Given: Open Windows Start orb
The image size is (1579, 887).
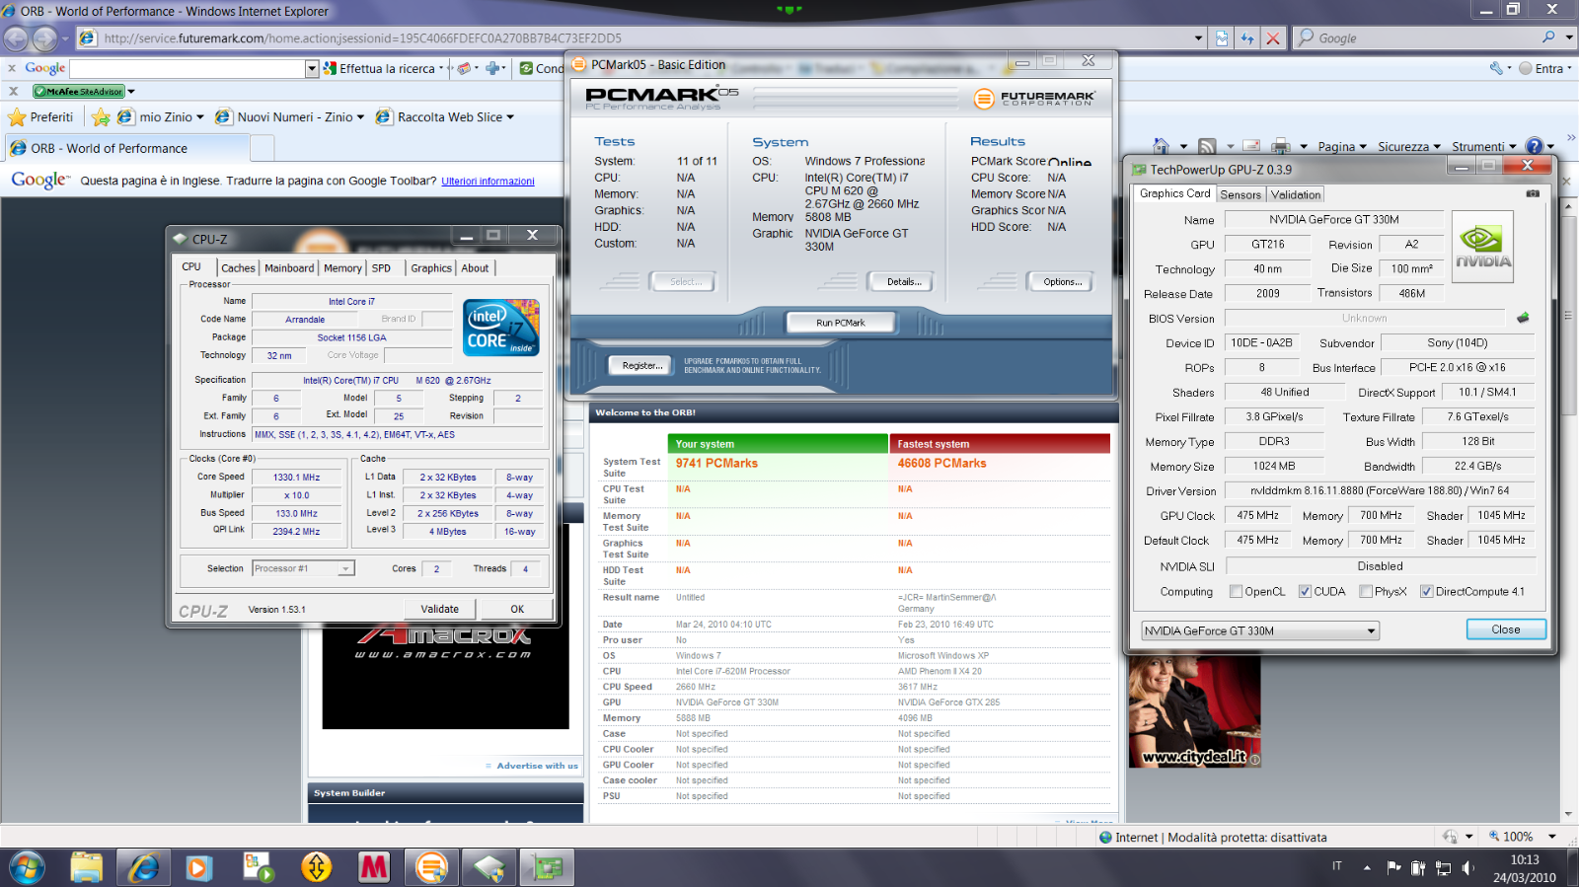Looking at the screenshot, I should coord(27,868).
